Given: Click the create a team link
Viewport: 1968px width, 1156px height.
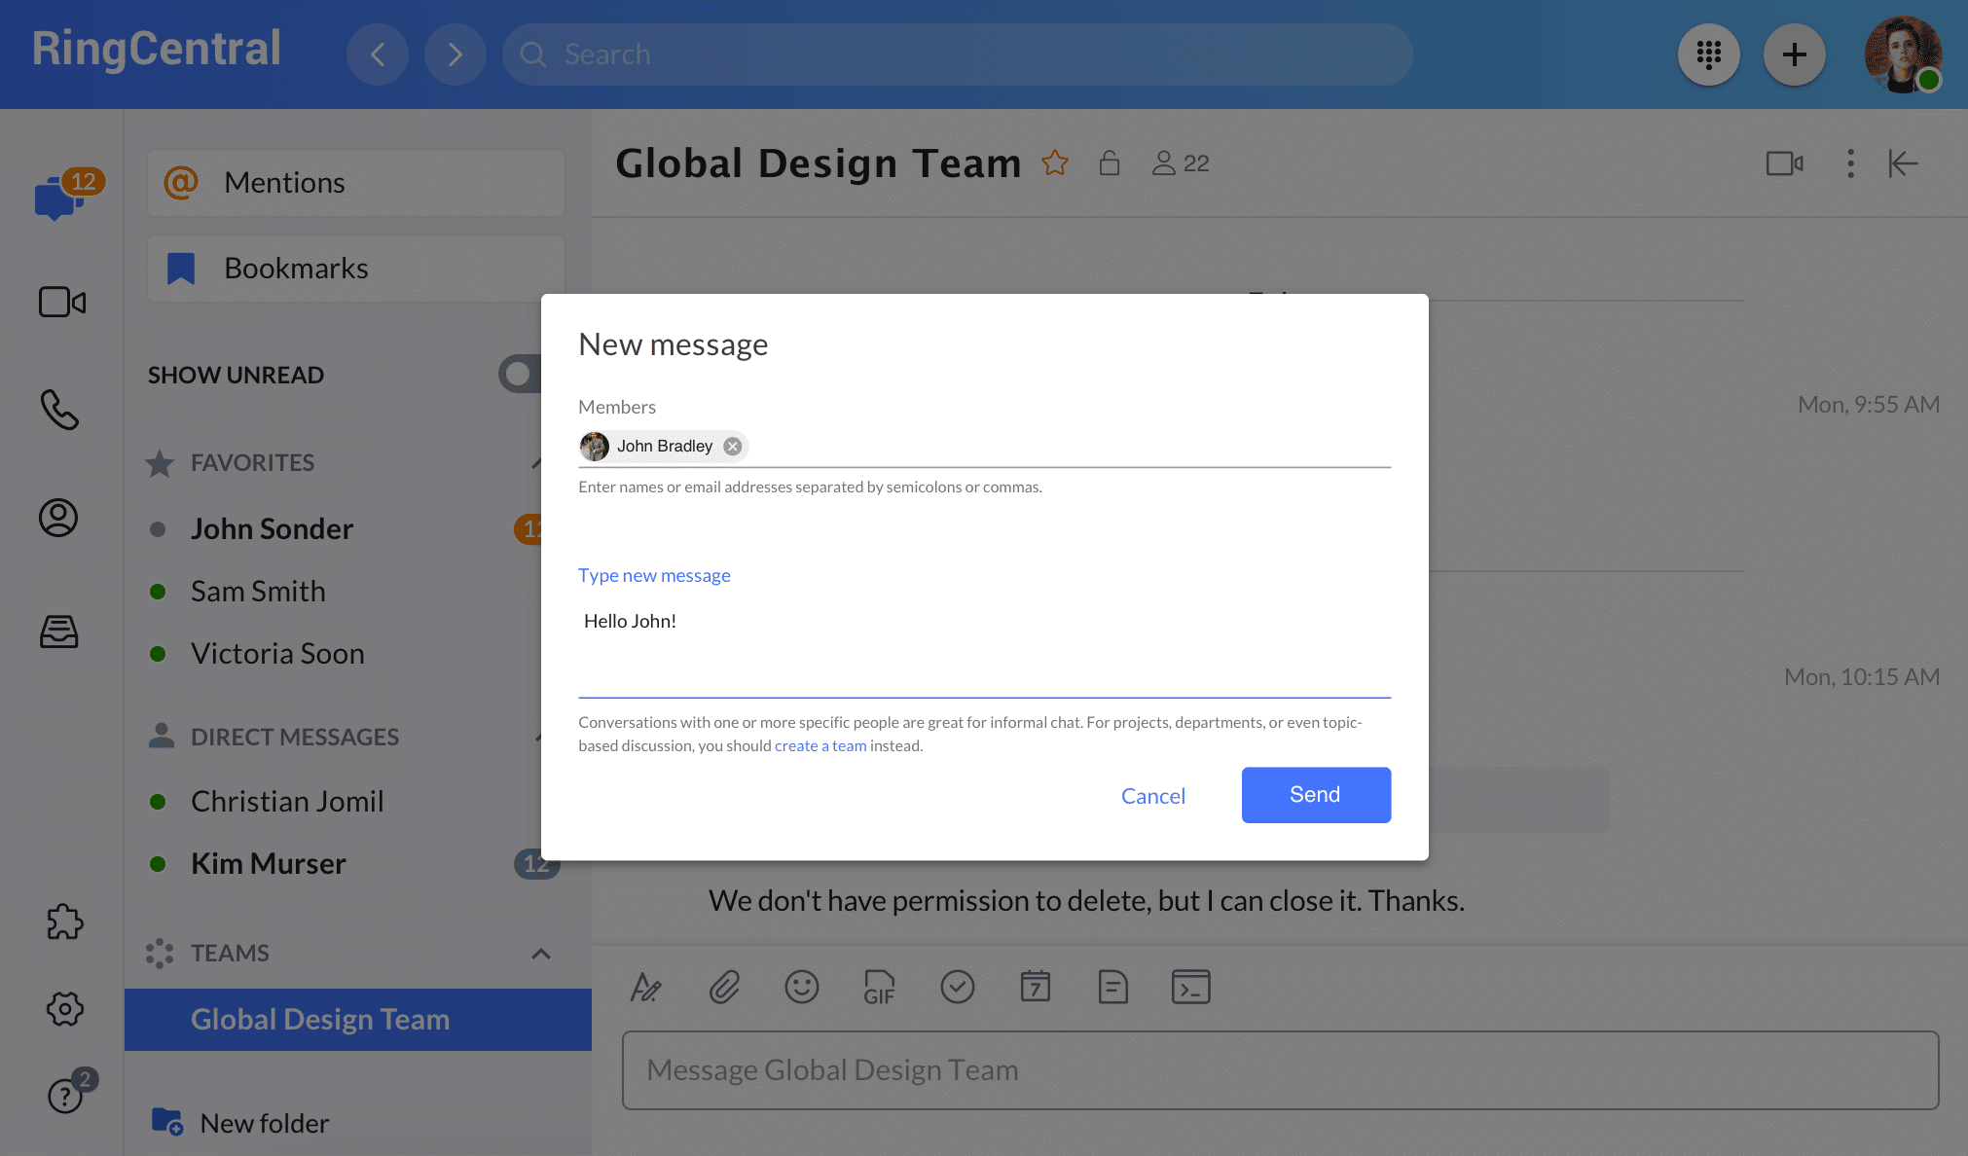Looking at the screenshot, I should tap(820, 745).
